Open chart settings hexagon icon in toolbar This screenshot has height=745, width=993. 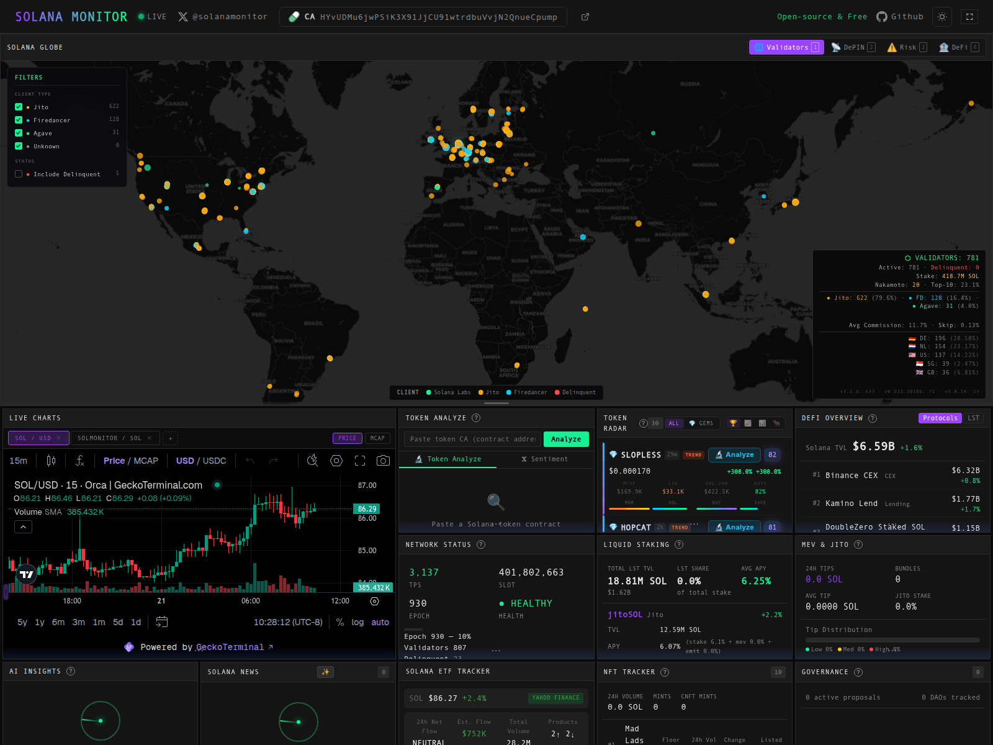336,461
